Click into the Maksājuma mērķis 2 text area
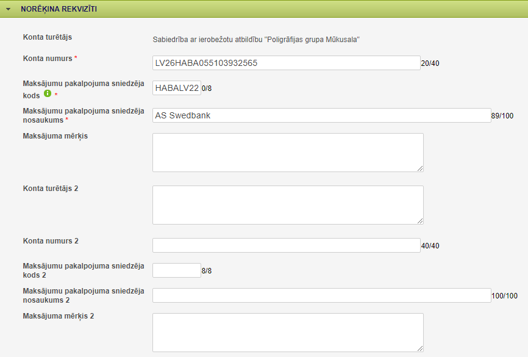528x357 pixels. [x=288, y=333]
